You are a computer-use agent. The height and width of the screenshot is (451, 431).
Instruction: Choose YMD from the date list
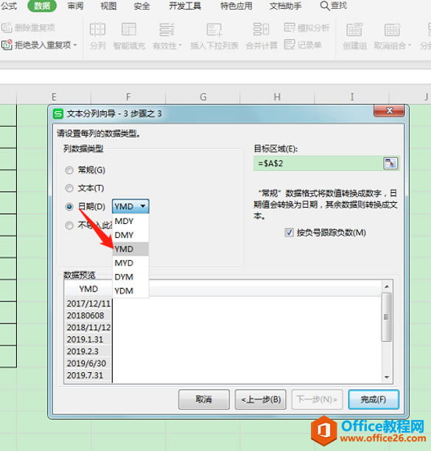click(130, 249)
